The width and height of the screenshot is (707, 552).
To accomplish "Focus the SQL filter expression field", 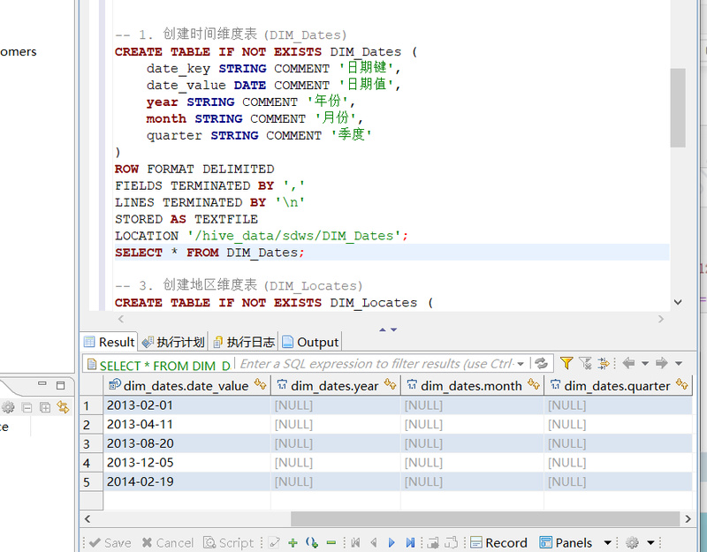I will pyautogui.click(x=376, y=364).
